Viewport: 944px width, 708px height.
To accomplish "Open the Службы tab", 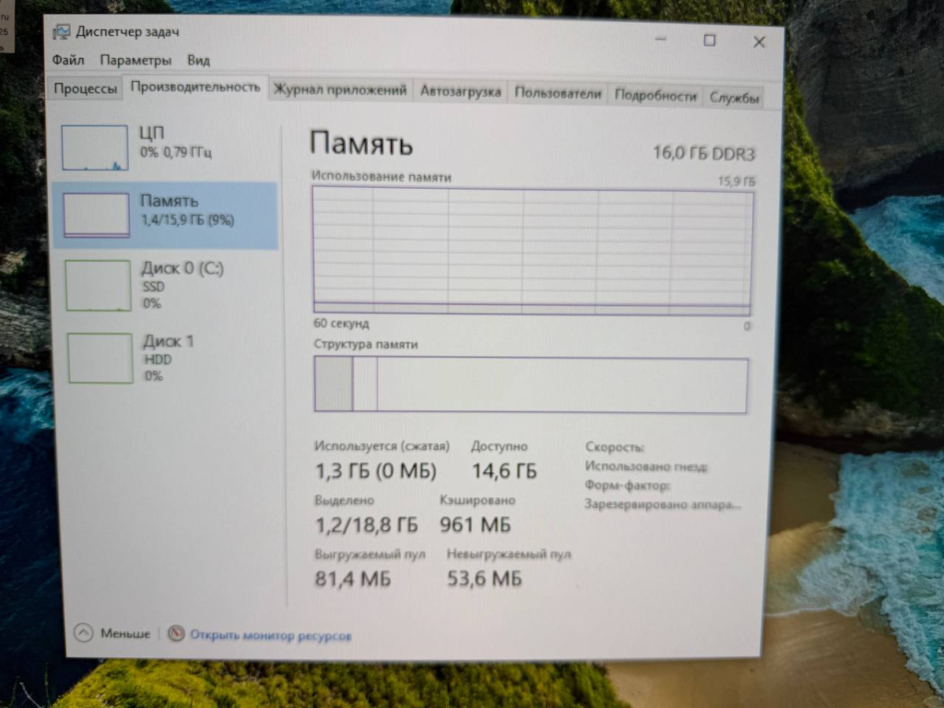I will click(733, 94).
